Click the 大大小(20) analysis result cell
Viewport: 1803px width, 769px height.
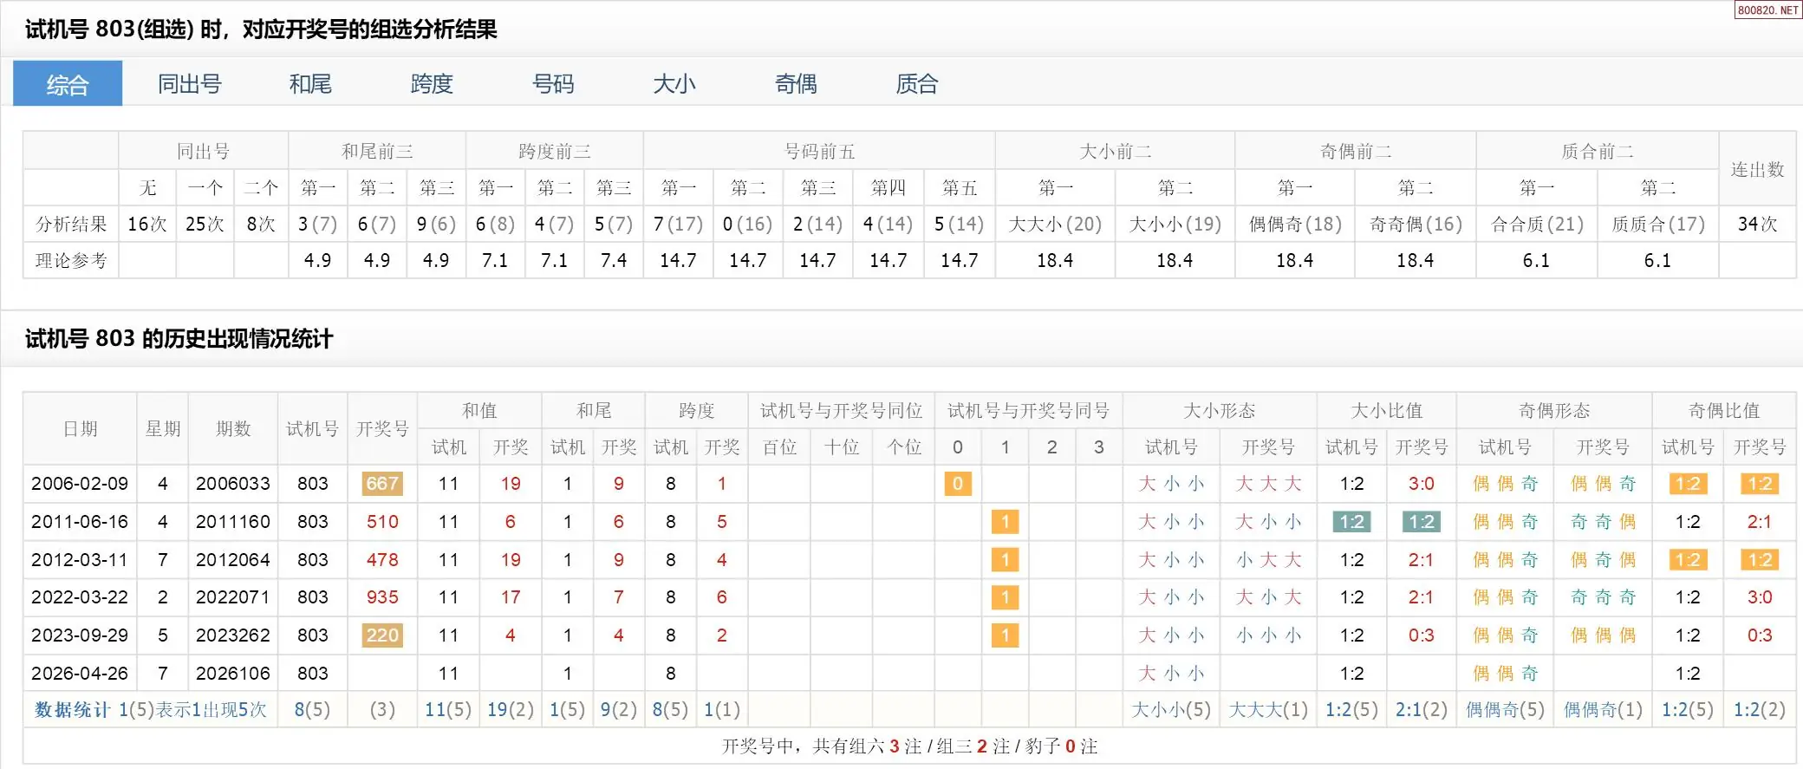(x=1055, y=225)
